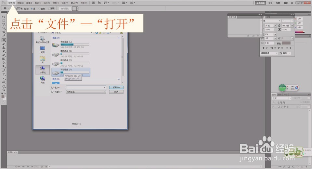
Task: Open the Filter menu
Action: [x=56, y=3]
